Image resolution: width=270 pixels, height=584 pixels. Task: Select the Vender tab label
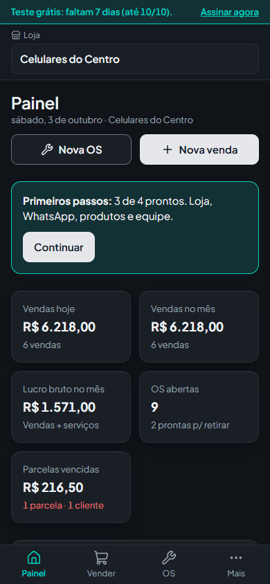[x=101, y=573]
